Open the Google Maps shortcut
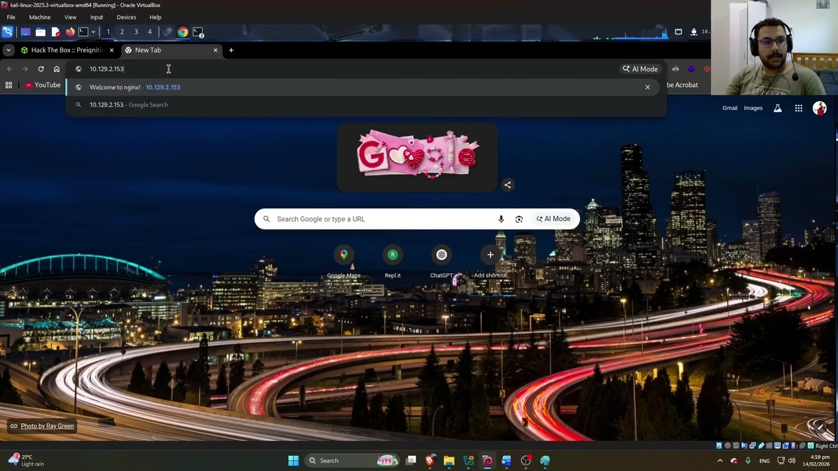This screenshot has width=838, height=471. 344,261
